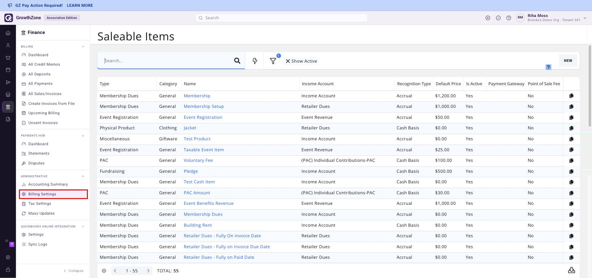592x278 pixels.
Task: Remove the Show Active filter
Action: (x=288, y=61)
